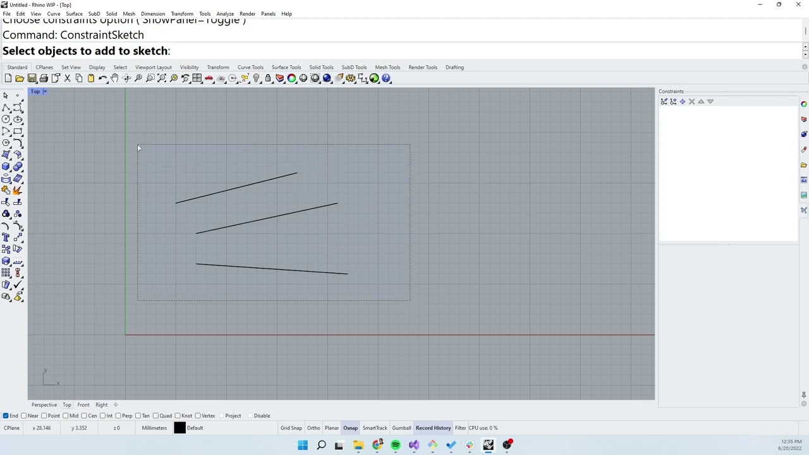Enable the Mid osnap checkbox

tap(66, 416)
